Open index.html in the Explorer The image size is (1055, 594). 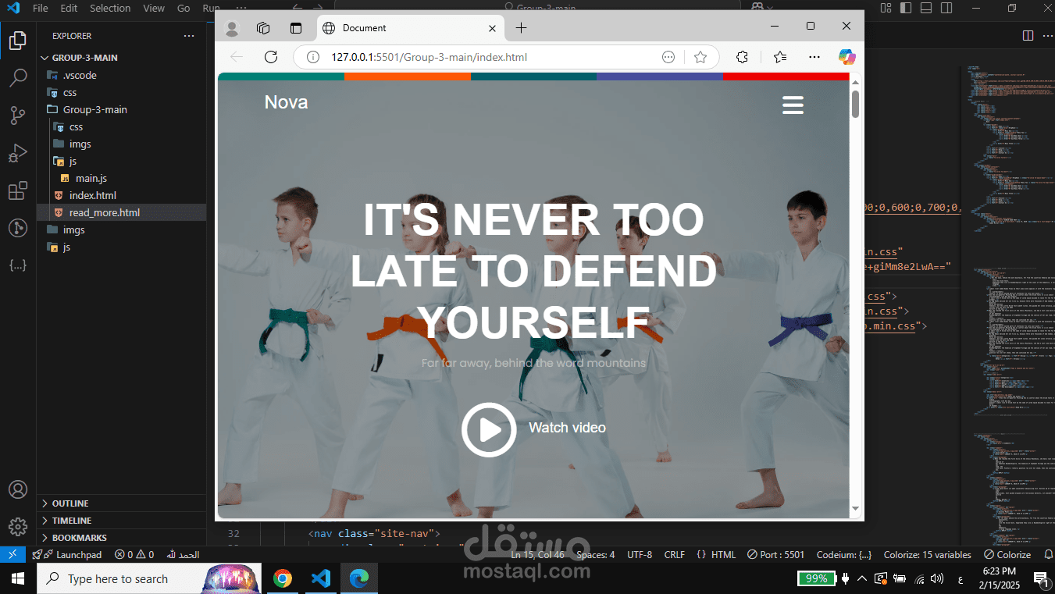click(122, 195)
